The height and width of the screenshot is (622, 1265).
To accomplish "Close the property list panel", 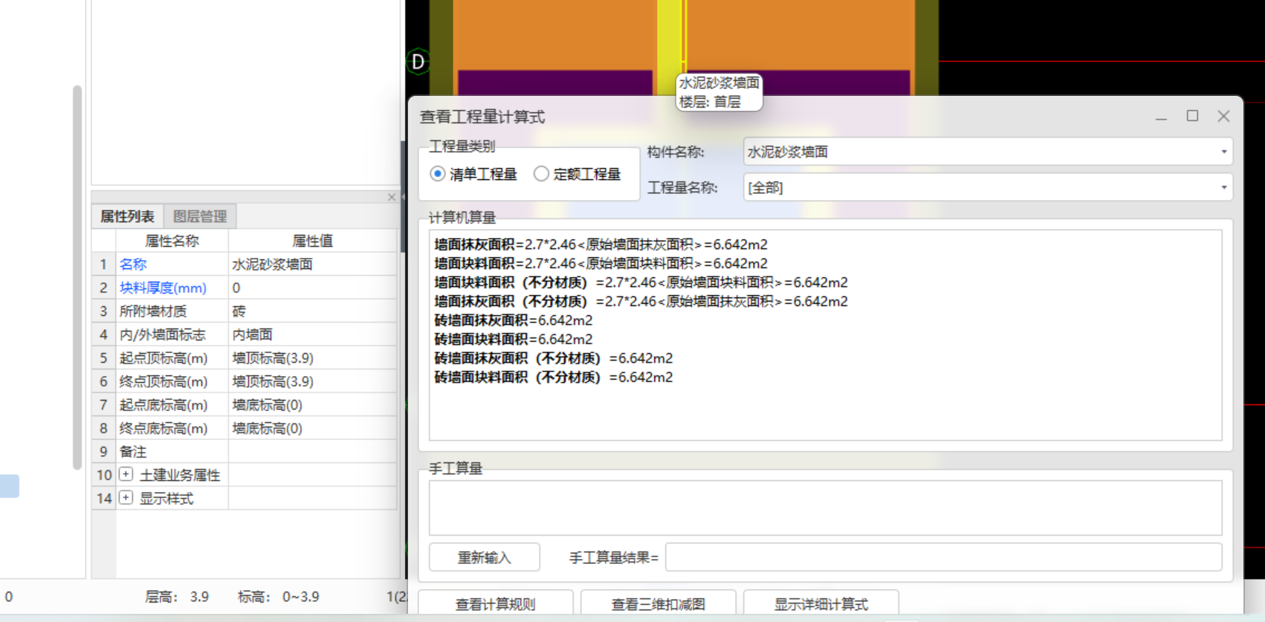I will click(392, 197).
